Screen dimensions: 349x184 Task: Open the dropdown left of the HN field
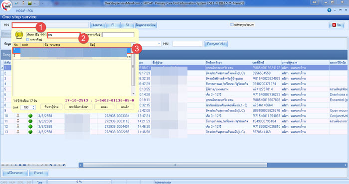click(159, 44)
